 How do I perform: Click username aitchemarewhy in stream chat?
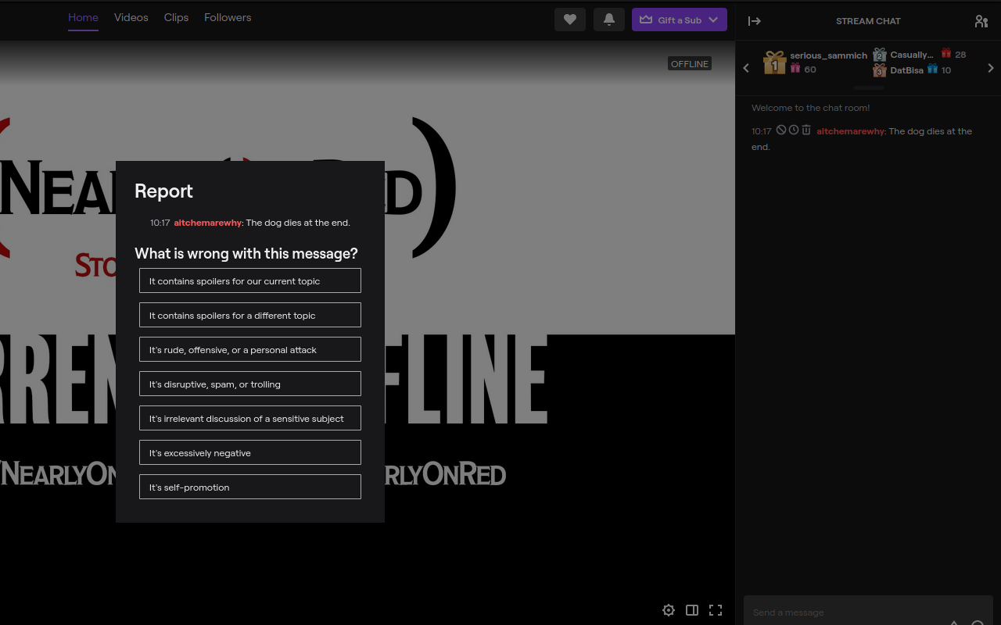(851, 131)
